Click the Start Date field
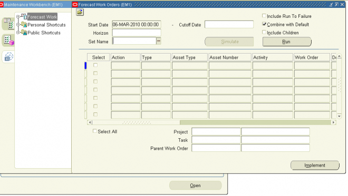Viewport: 348px width, 196px height. pyautogui.click(x=137, y=25)
